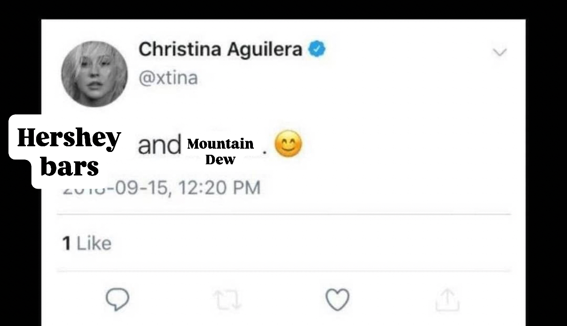Image resolution: width=567 pixels, height=326 pixels.
Task: Click the word "and" in the tweet
Action: pos(159,146)
